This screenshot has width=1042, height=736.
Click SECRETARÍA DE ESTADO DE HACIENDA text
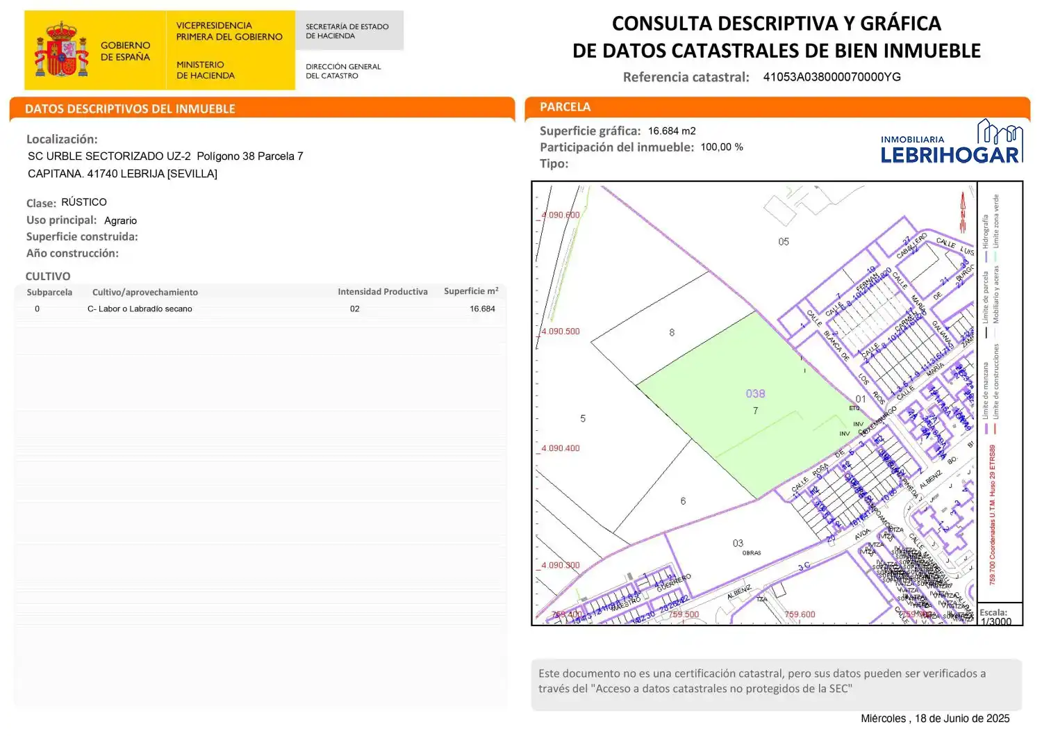pos(347,31)
